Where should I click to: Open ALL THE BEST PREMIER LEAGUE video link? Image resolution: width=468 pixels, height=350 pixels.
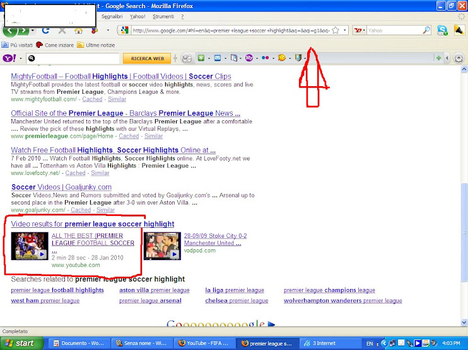coord(93,243)
